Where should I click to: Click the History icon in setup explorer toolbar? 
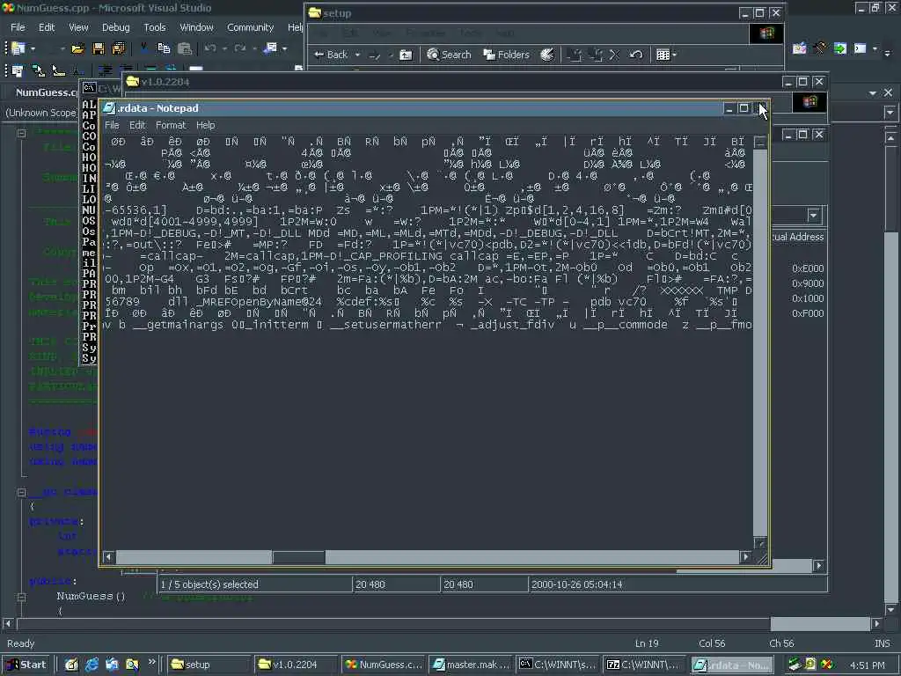[x=547, y=55]
